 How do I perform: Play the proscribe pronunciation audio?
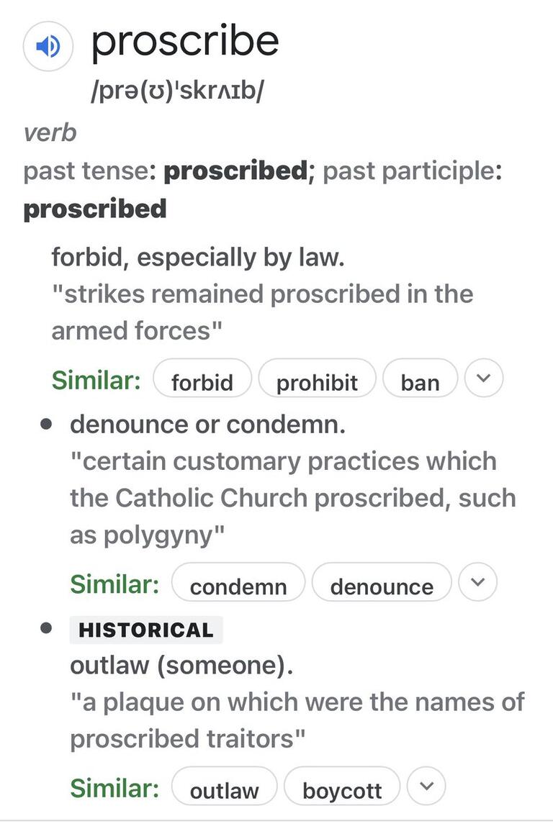pyautogui.click(x=48, y=46)
